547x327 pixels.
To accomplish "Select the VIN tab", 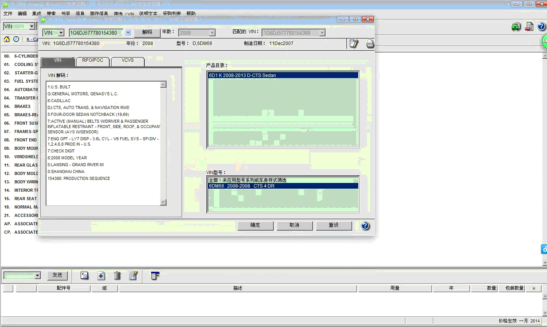I will (x=58, y=61).
